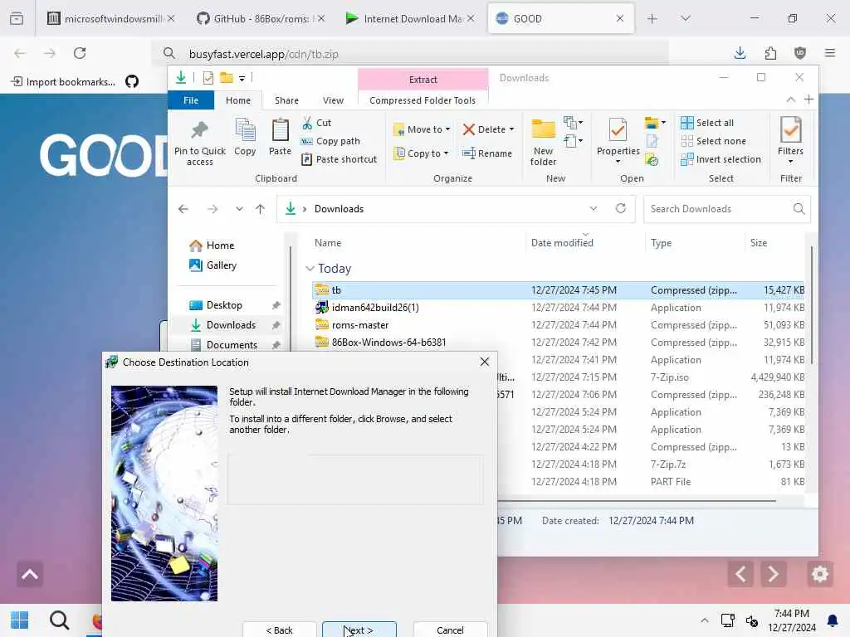Go up one folder level arrow
Image resolution: width=850 pixels, height=637 pixels.
click(x=260, y=209)
